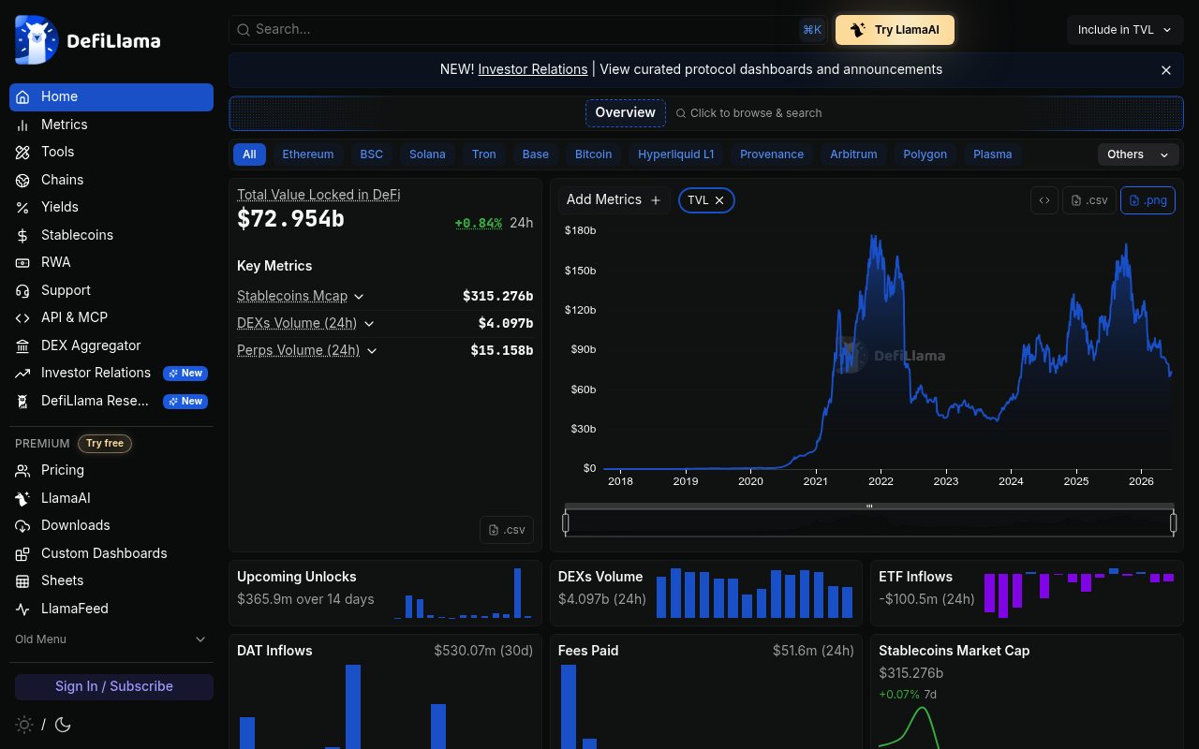Click the Try free premium badge
The image size is (1199, 749).
click(105, 444)
